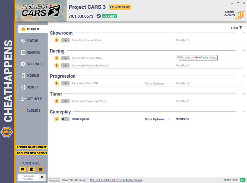Open info for Easy Buy Locked Cars
The height and width of the screenshot is (183, 247).
(57, 40)
